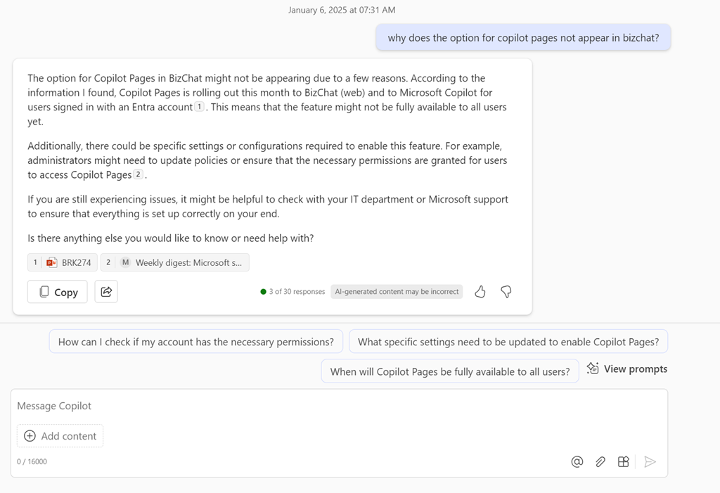Image resolution: width=720 pixels, height=493 pixels.
Task: Choose the specific settings suggested prompt
Action: (508, 342)
